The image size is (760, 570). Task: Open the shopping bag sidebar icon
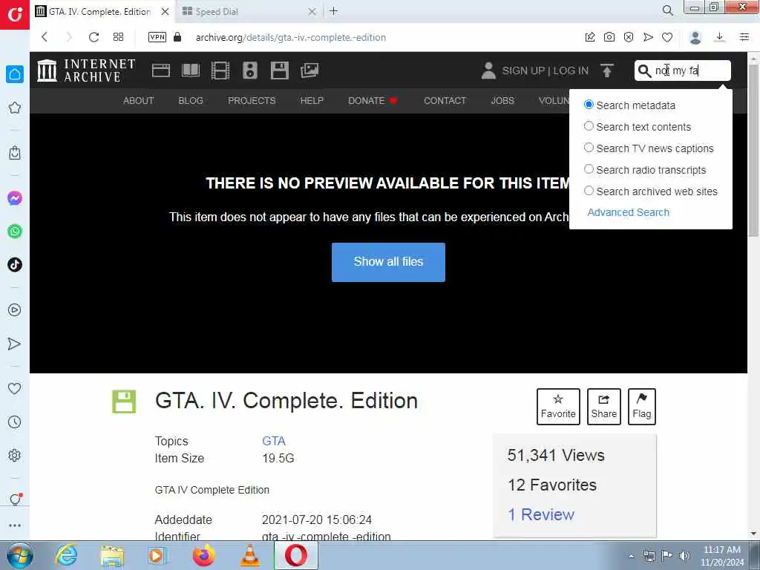[x=15, y=153]
